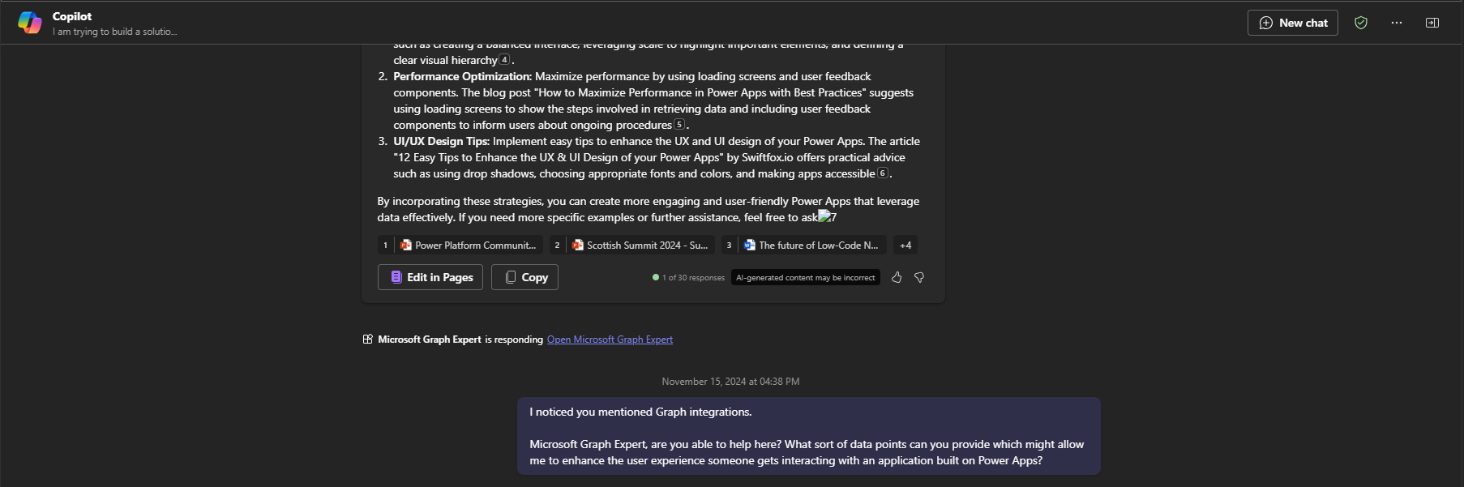
Task: Click PowerPoint file icon in reference 1
Action: pos(406,245)
